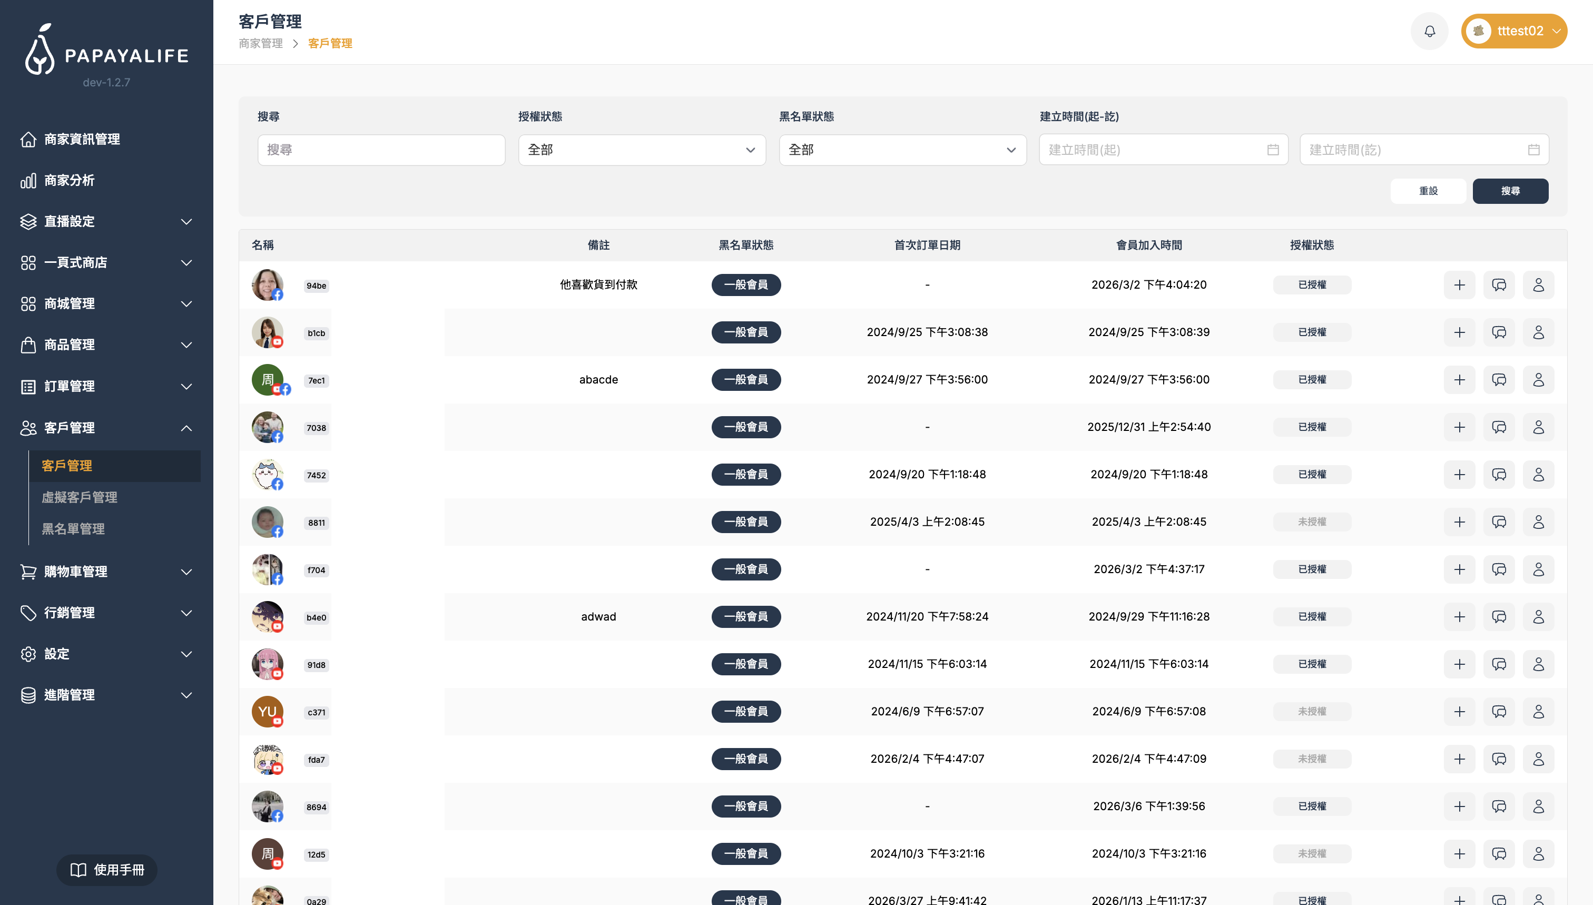
Task: Open the 授權狀態 dropdown
Action: point(642,150)
